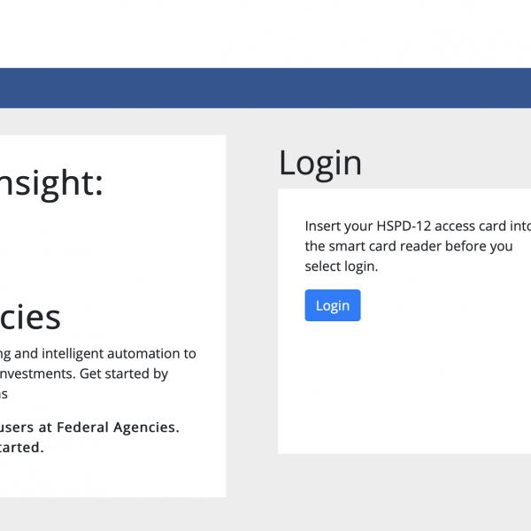Click the blue Login button
531x531 pixels.
[x=333, y=305]
